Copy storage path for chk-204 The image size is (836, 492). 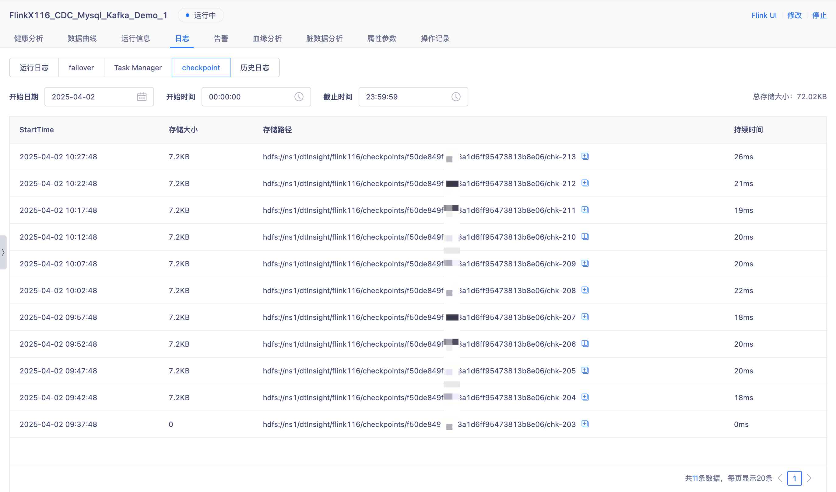click(x=585, y=397)
